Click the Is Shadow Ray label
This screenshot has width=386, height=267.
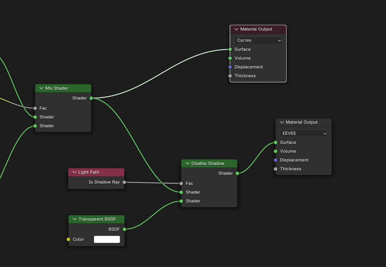click(x=104, y=182)
